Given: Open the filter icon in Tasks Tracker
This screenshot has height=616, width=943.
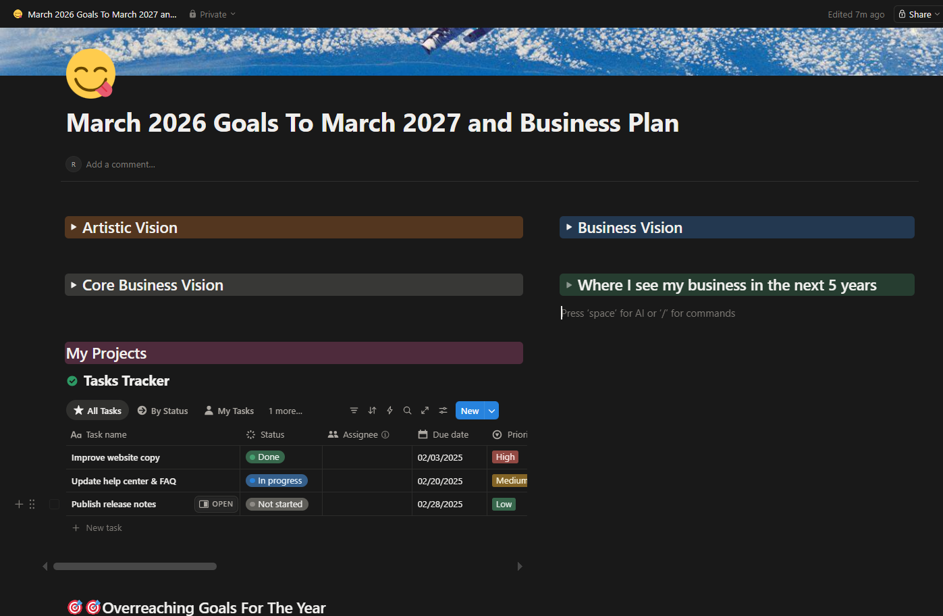Looking at the screenshot, I should [354, 411].
